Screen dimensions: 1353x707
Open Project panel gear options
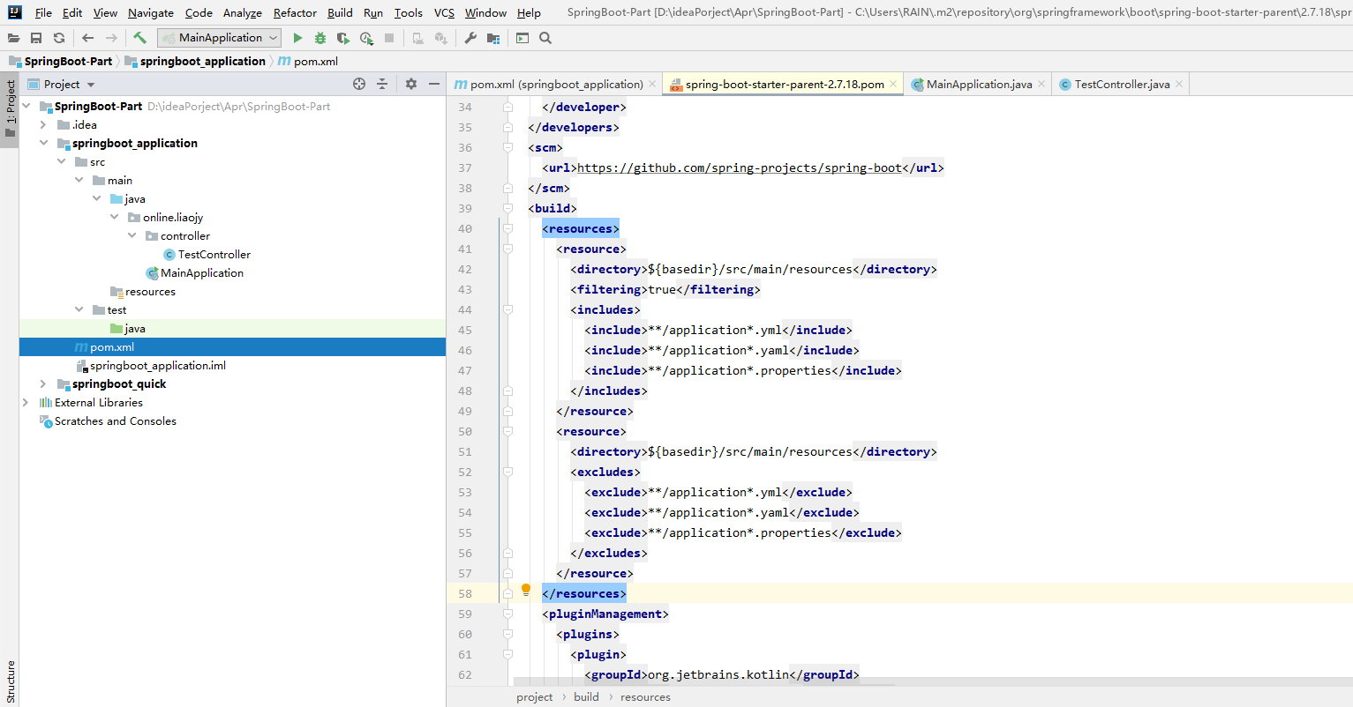(x=411, y=84)
